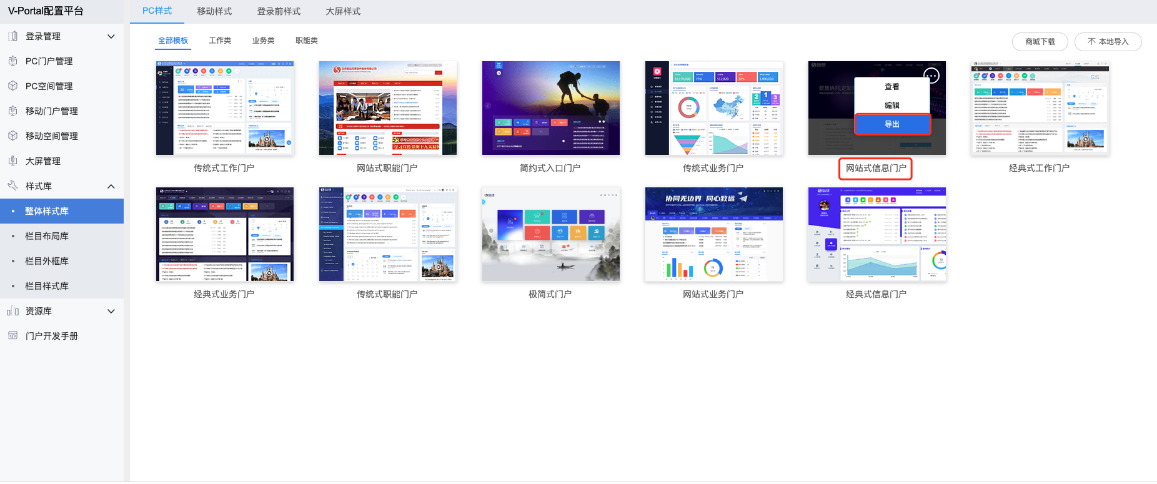Select 栏目布局库 in the sidebar
The width and height of the screenshot is (1157, 484).
[47, 236]
